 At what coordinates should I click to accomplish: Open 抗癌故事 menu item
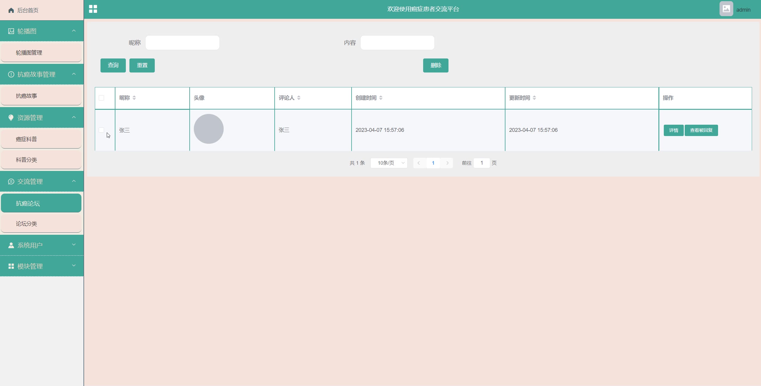click(x=41, y=96)
